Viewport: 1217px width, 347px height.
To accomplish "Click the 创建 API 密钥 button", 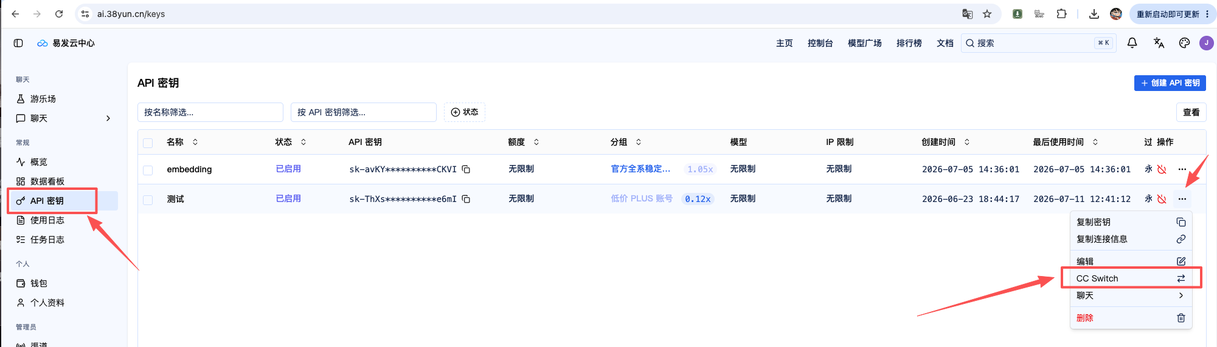I will (1170, 83).
